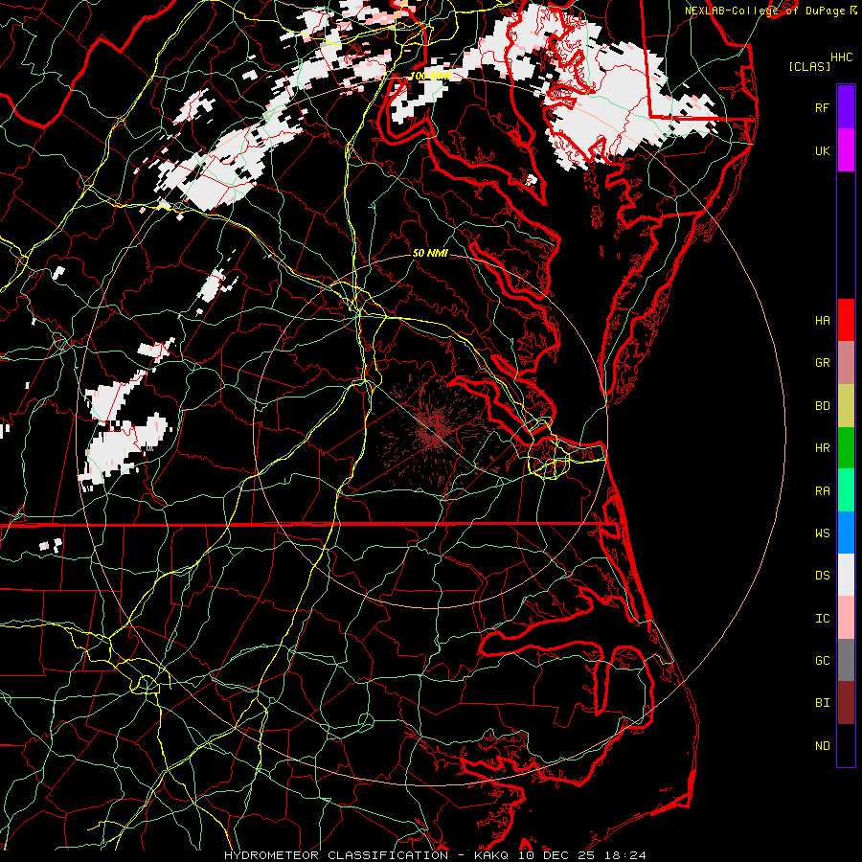Screen dimensions: 862x862
Task: Click the GC legend label
Action: [822, 660]
